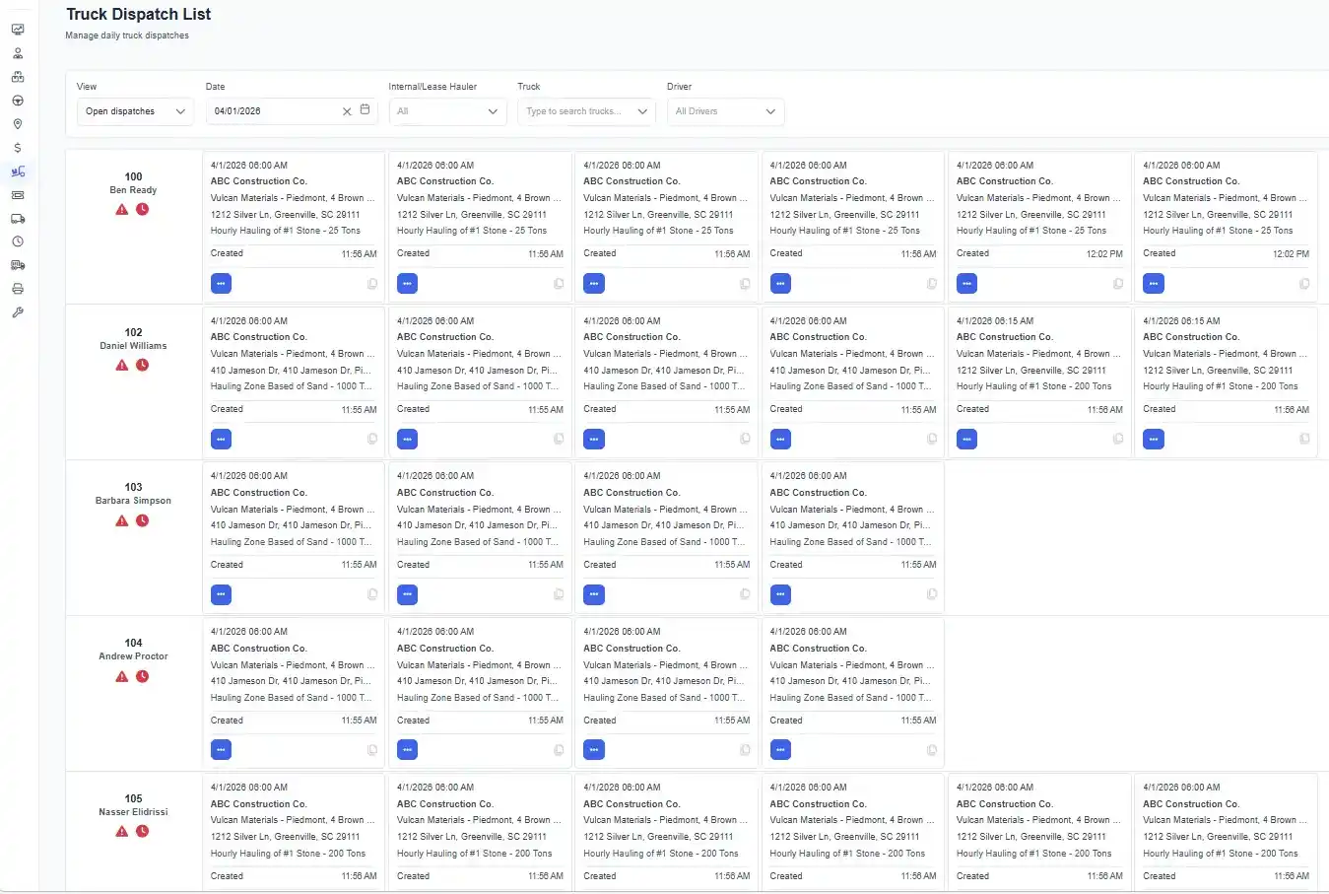Open the dashboard monitor icon in sidebar

coord(18,30)
